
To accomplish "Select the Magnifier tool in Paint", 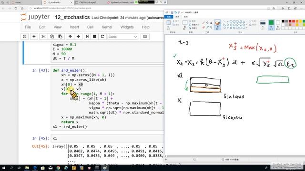I will coord(211,28).
